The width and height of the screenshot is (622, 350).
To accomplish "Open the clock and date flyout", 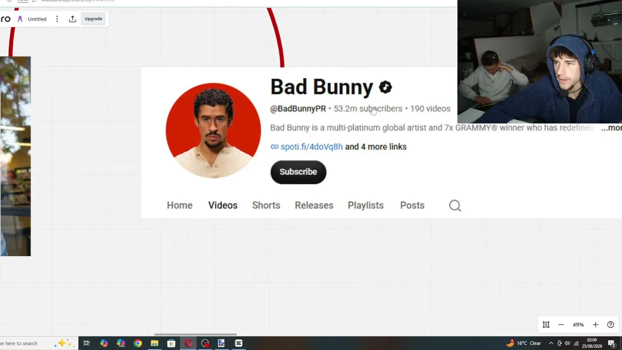I will (592, 343).
